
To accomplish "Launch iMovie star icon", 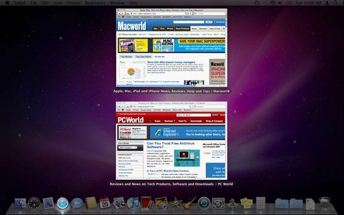I will tap(176, 204).
